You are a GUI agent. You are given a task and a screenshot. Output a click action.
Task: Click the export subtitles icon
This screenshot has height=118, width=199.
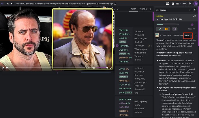click(x=173, y=3)
